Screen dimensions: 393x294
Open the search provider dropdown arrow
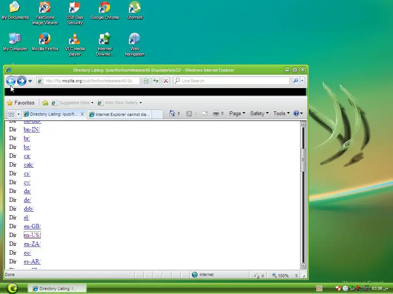[302, 81]
